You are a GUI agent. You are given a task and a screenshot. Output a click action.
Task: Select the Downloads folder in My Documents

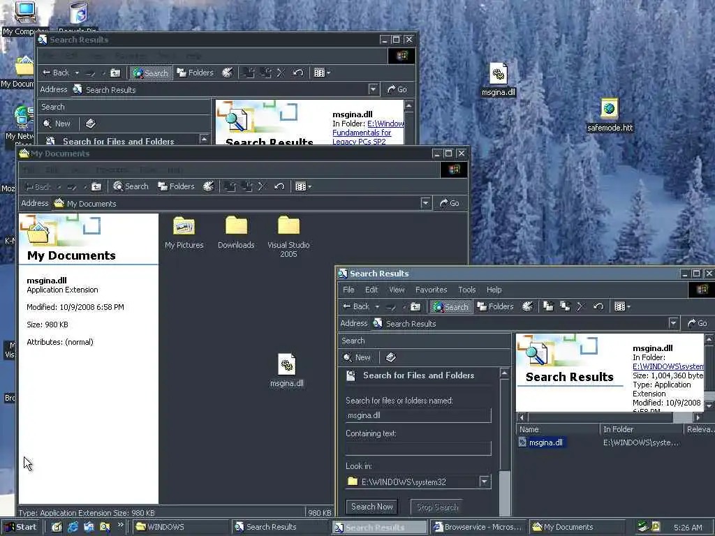(x=236, y=233)
